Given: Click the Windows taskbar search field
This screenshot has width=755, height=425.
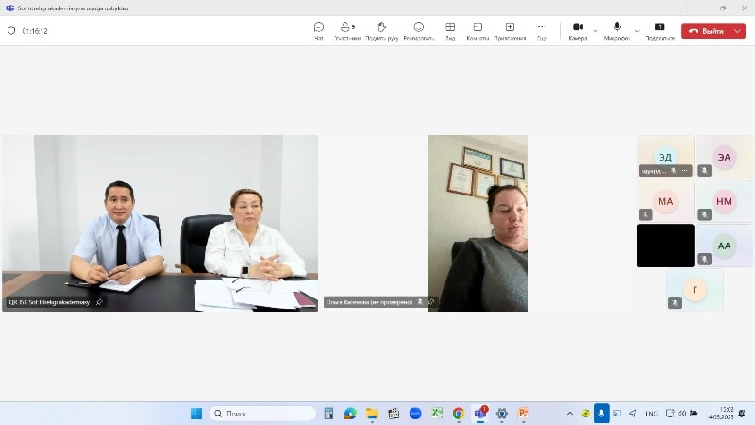Looking at the screenshot, I should pos(262,414).
